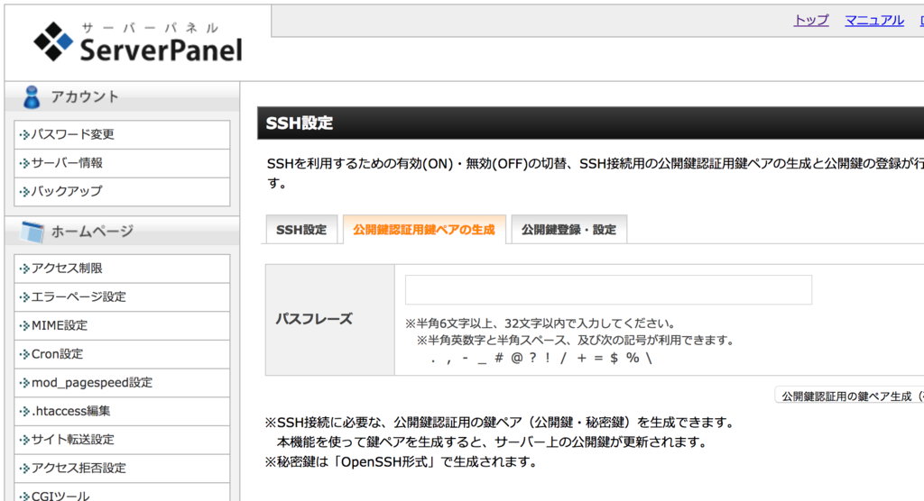
Task: Open アクセス拒否設定
Action: pyautogui.click(x=122, y=468)
